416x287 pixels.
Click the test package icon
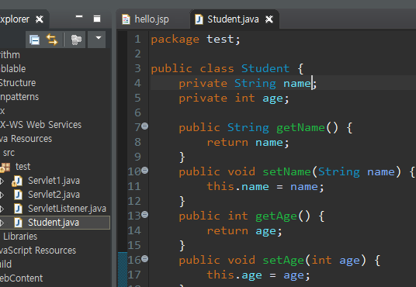pyautogui.click(x=5, y=168)
